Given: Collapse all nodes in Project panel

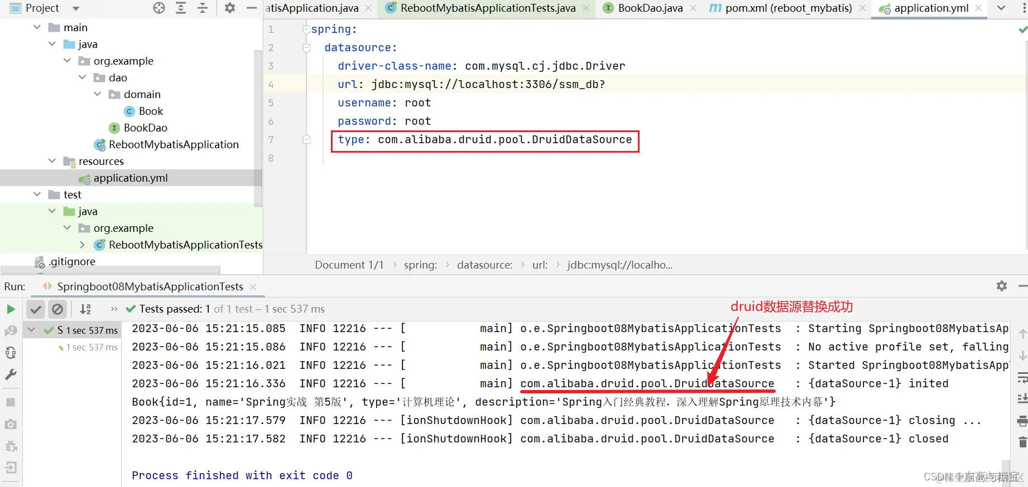Looking at the screenshot, I should (x=203, y=8).
